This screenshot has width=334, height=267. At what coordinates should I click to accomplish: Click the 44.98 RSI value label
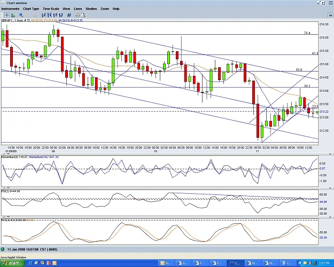coord(323,202)
